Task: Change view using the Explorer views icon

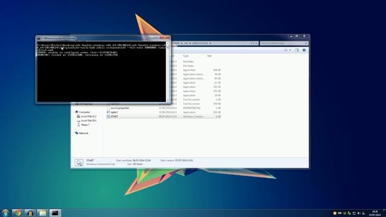Action: pyautogui.click(x=286, y=50)
